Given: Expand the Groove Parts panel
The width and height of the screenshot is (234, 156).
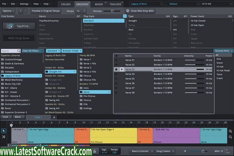Looking at the screenshot, I should 223,51.
